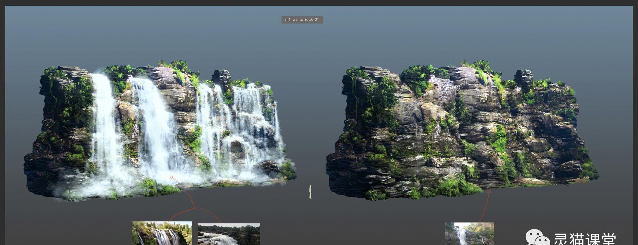Select the rock artwork without waterfalls
This screenshot has height=245, width=638.
(x=462, y=130)
